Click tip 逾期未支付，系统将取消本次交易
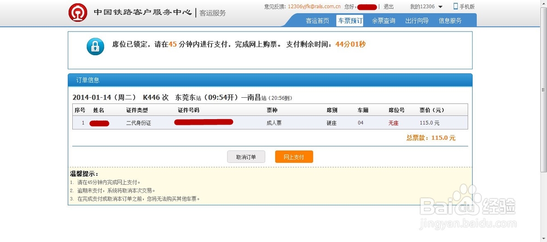This screenshot has height=242, width=547. [x=116, y=191]
